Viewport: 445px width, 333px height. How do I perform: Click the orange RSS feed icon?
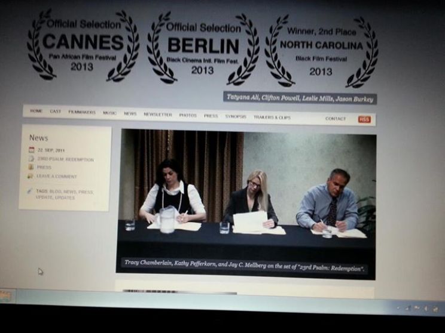[364, 119]
